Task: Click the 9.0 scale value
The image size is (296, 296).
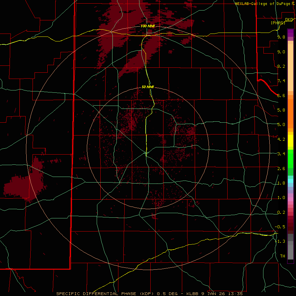Action: [x=281, y=52]
